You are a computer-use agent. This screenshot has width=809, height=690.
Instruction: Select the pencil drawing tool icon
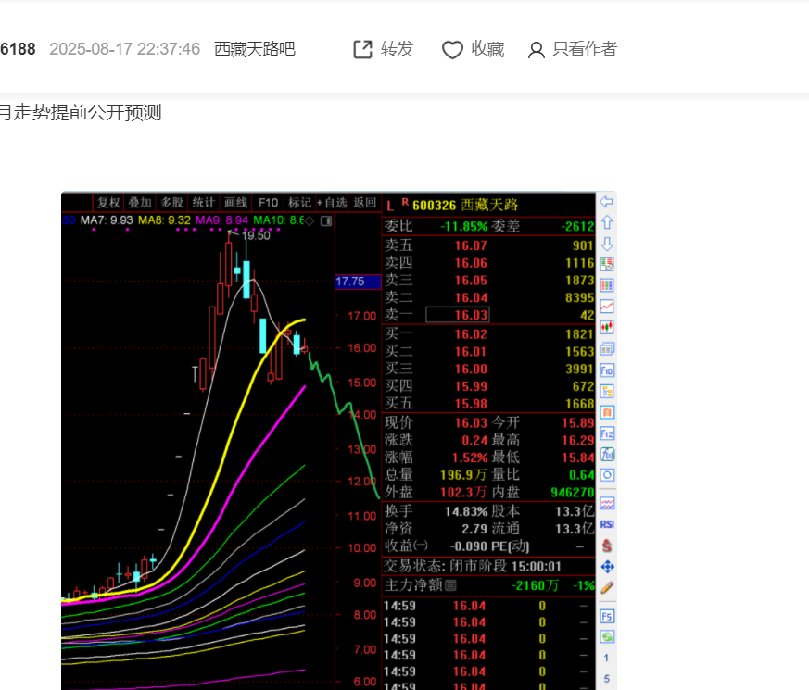click(607, 588)
